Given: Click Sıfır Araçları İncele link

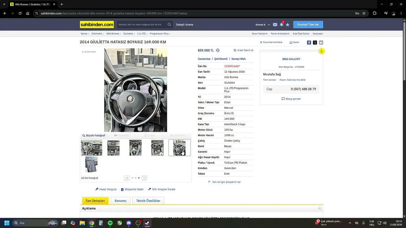Looking at the screenshot, I should click(x=161, y=189).
